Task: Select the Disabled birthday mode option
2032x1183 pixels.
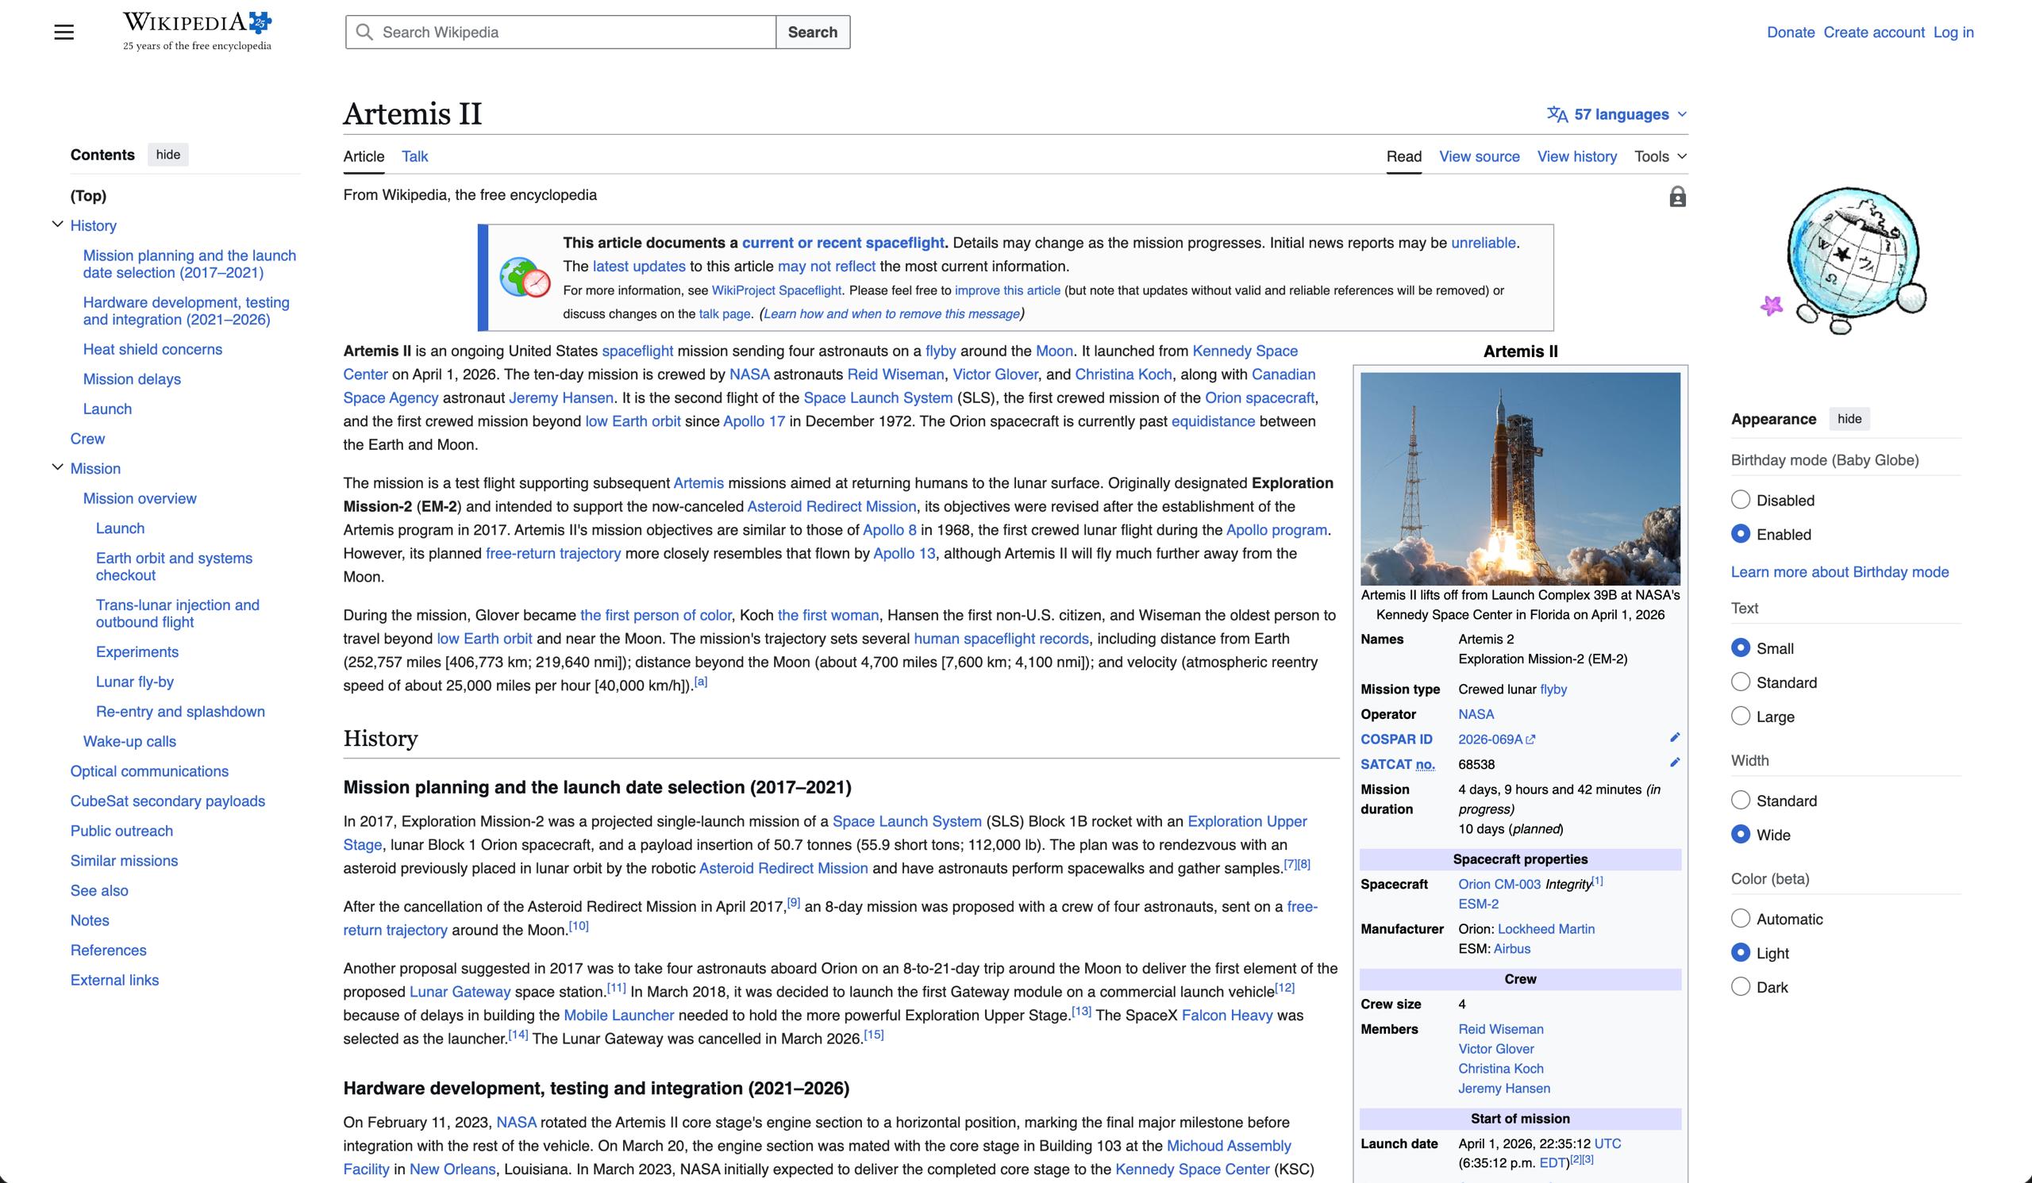Action: pyautogui.click(x=1741, y=500)
